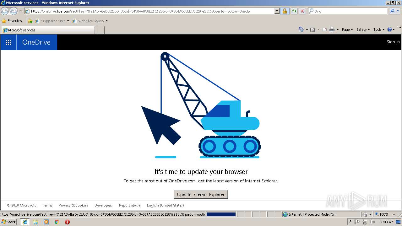
Task: Refresh the page with the Refresh icon
Action: pos(294,11)
